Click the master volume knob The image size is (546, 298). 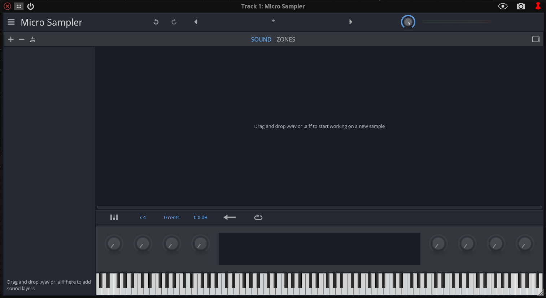tap(408, 22)
